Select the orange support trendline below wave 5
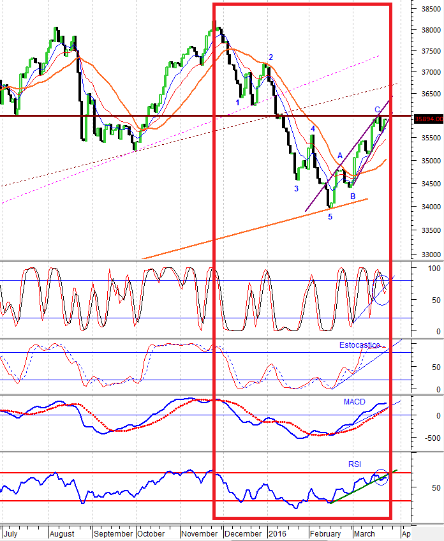 [255, 229]
